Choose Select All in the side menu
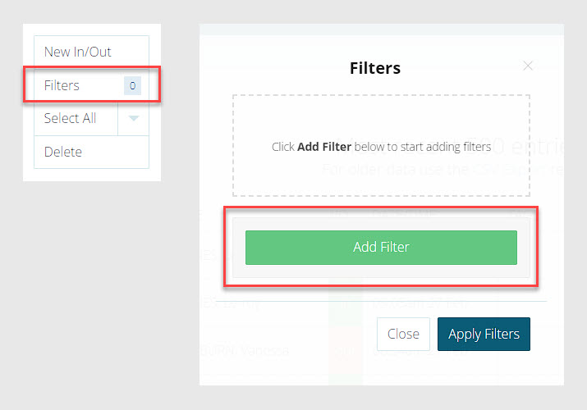 [x=71, y=118]
